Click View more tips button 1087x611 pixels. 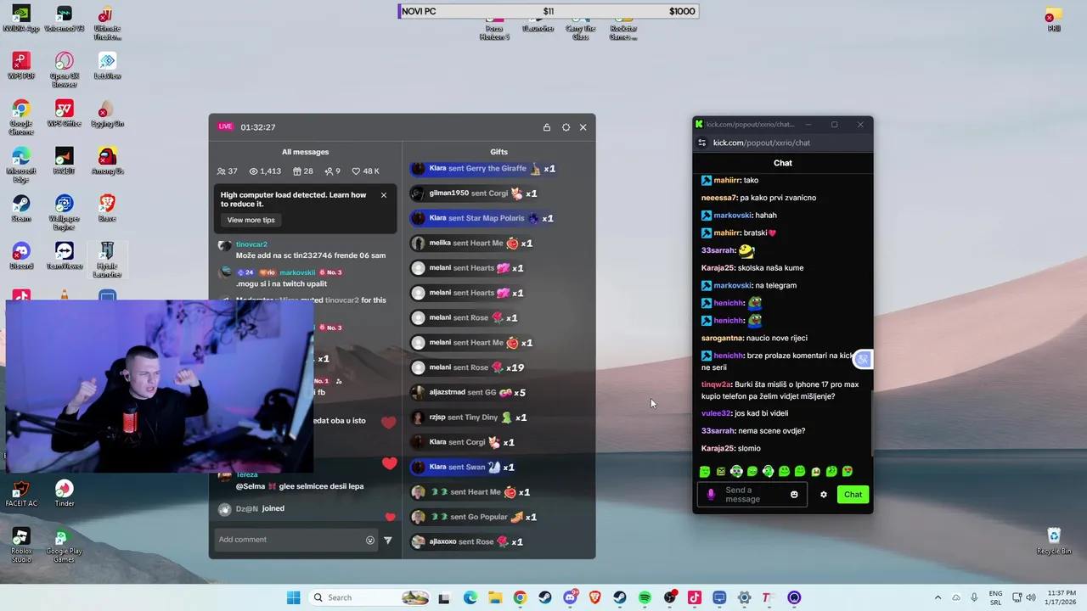(x=251, y=220)
